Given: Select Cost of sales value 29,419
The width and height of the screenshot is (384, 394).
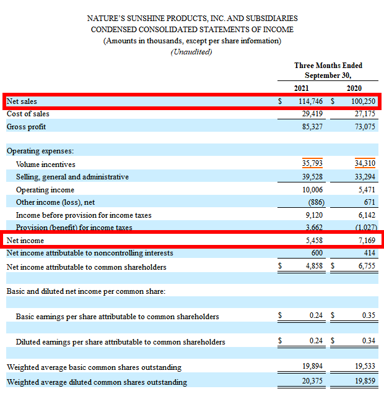Looking at the screenshot, I should [x=312, y=114].
